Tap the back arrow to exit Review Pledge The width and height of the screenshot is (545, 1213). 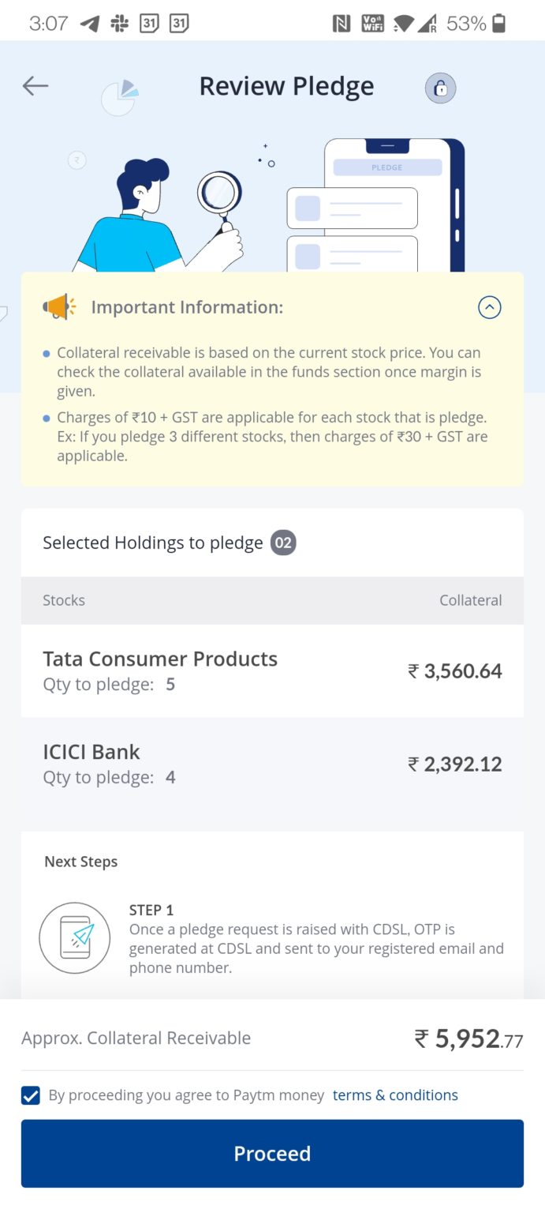(35, 86)
